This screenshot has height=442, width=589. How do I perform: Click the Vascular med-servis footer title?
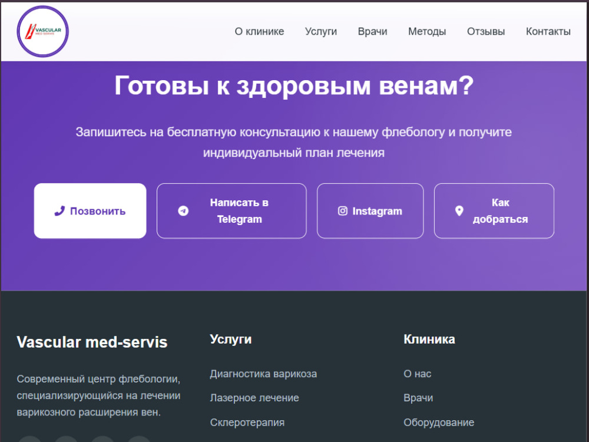click(x=92, y=342)
